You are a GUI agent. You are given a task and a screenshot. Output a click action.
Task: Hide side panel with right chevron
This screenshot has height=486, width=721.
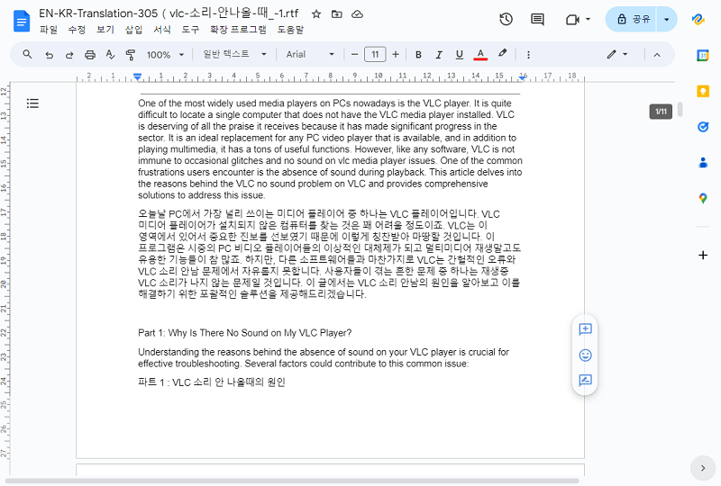[703, 468]
